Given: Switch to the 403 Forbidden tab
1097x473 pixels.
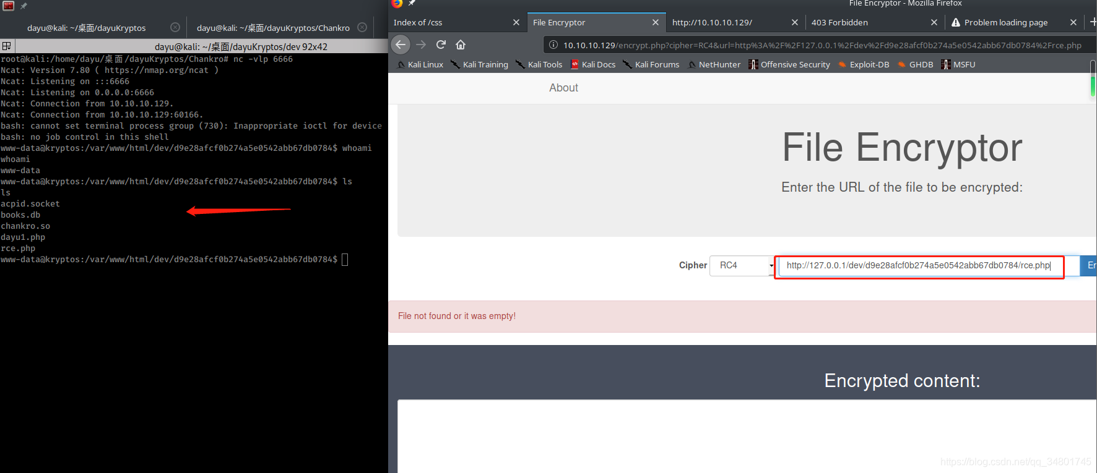Looking at the screenshot, I should 875,22.
